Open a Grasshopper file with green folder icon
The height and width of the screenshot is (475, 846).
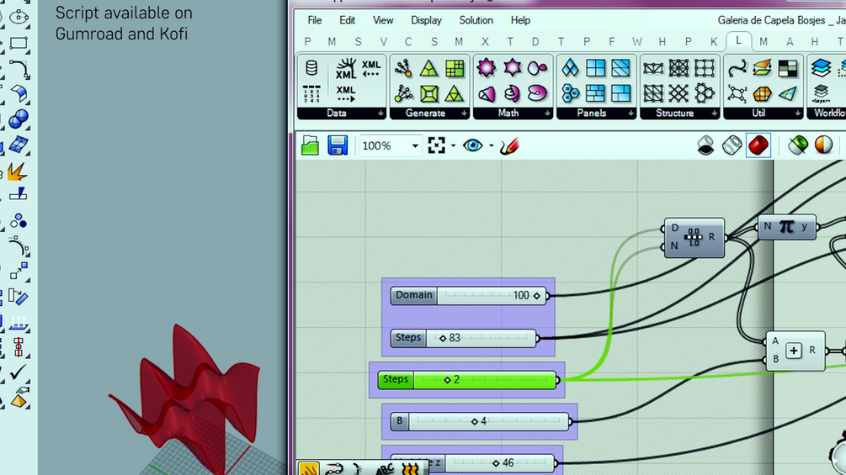[x=311, y=145]
